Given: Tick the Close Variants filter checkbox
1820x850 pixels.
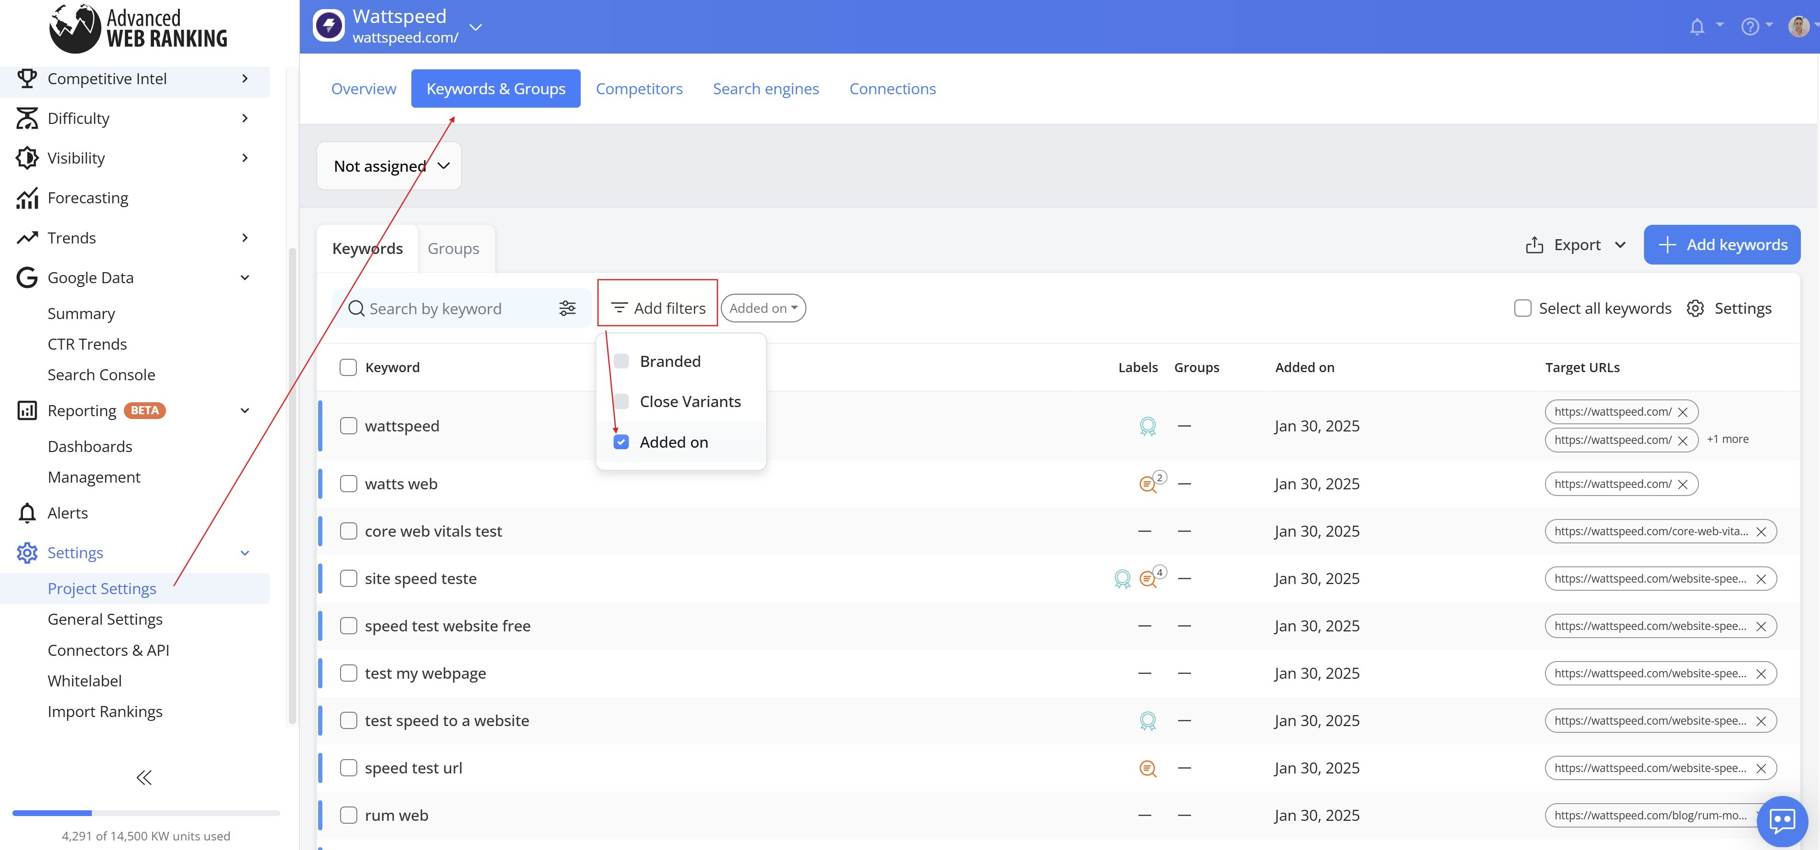Looking at the screenshot, I should 621,401.
